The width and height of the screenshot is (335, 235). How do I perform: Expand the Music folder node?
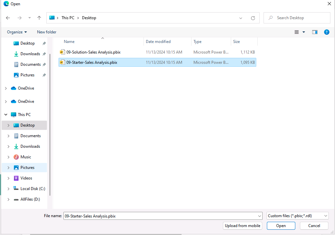click(x=8, y=157)
